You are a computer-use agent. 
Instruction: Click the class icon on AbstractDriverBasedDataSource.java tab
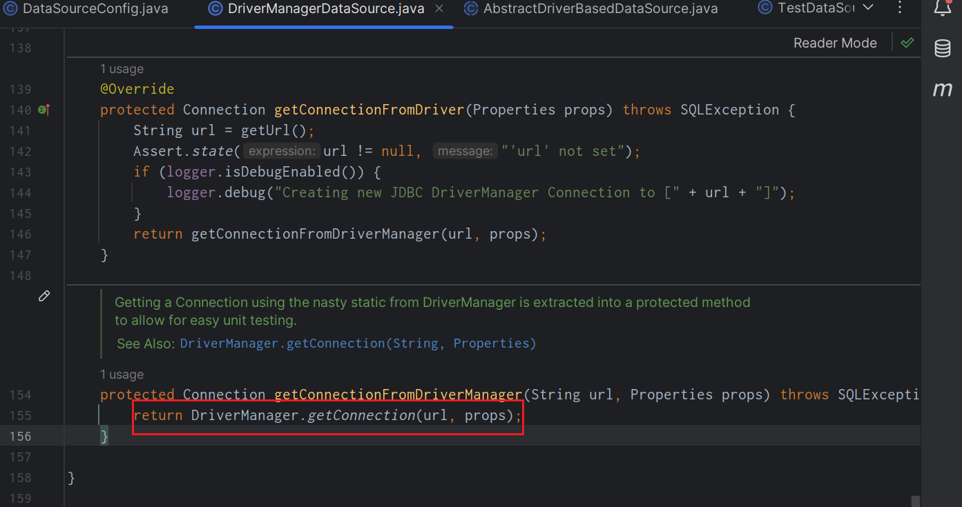click(471, 9)
